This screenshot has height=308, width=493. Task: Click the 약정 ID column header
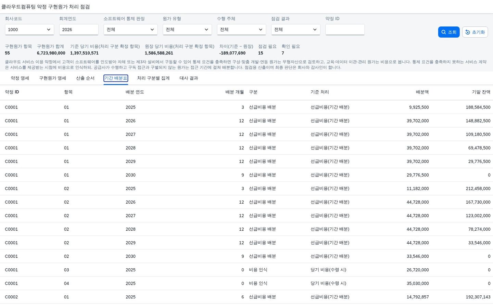(12, 92)
